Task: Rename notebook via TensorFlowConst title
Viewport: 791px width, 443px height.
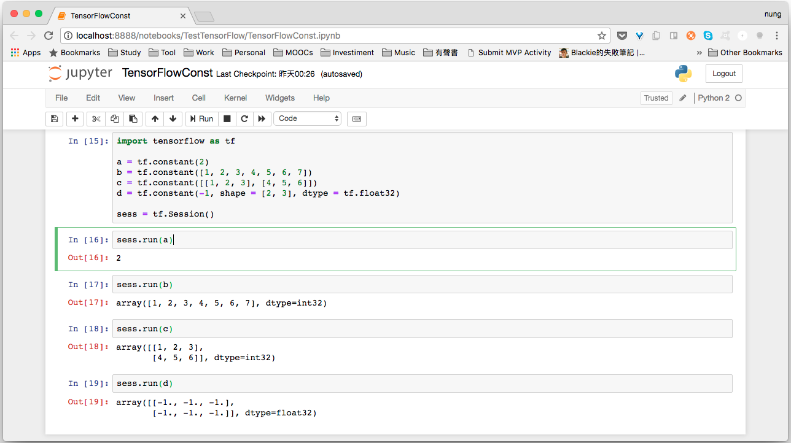Action: 167,73
